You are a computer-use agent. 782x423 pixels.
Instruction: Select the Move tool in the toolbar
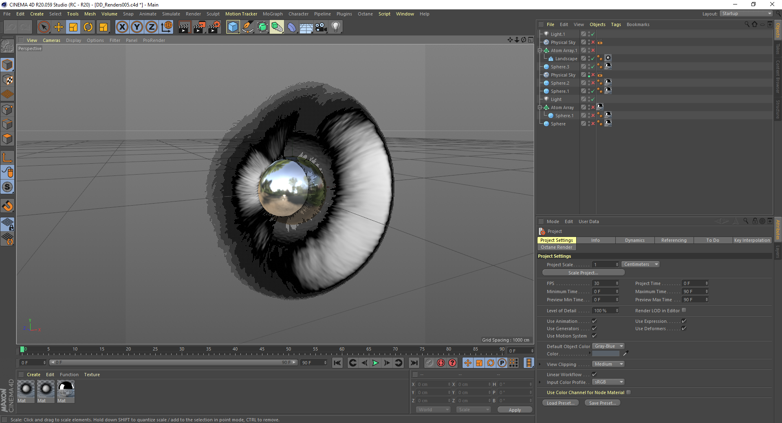(x=59, y=27)
